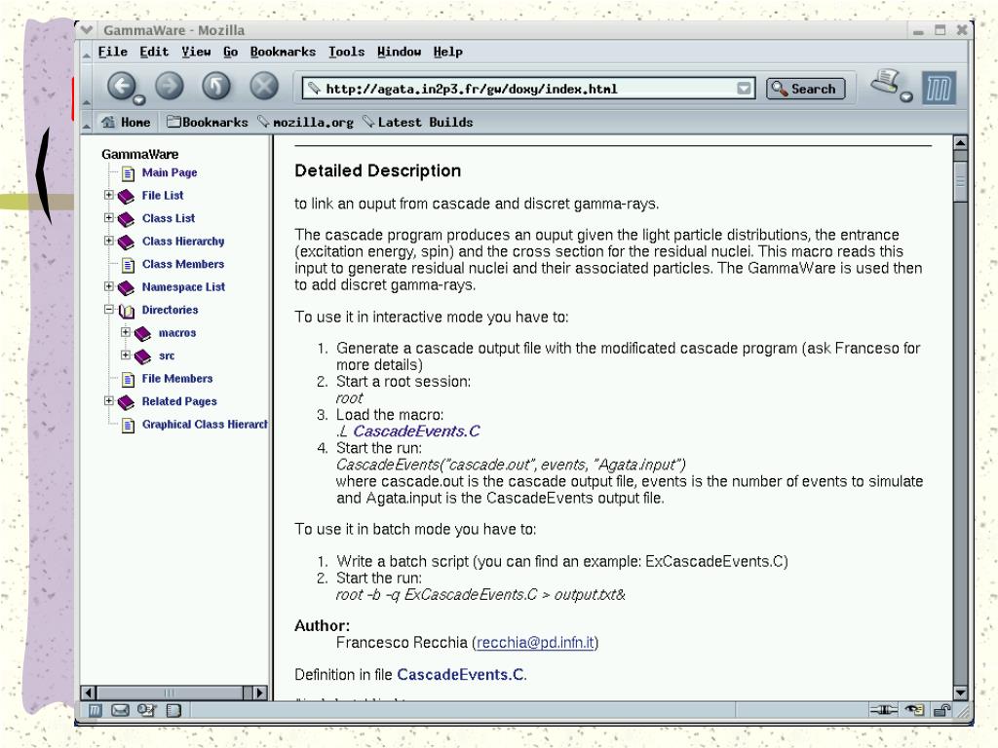Open the Latest Builds bookmark
The height and width of the screenshot is (748, 998).
click(418, 122)
